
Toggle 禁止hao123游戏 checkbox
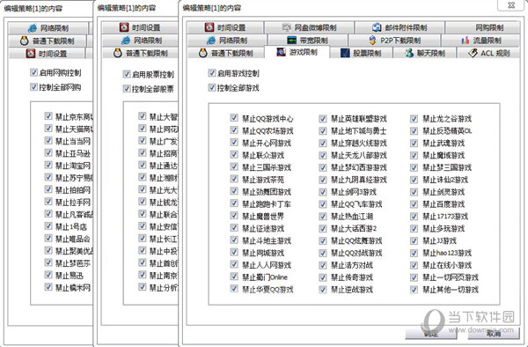pos(414,253)
